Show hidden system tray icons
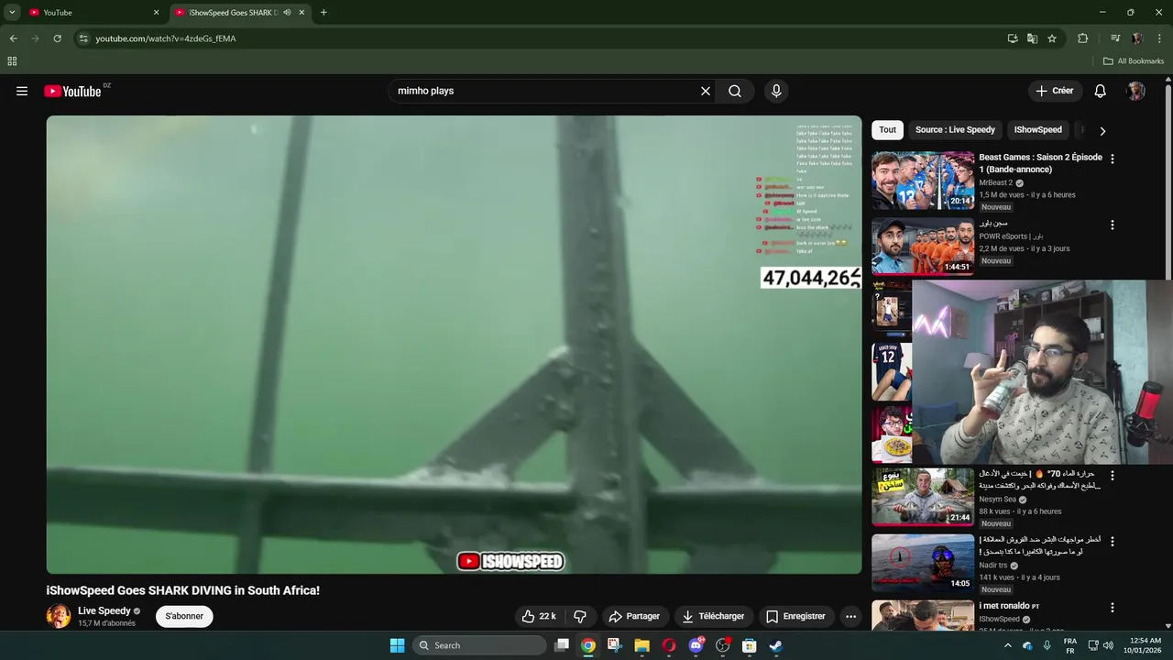This screenshot has height=660, width=1173. (1008, 645)
